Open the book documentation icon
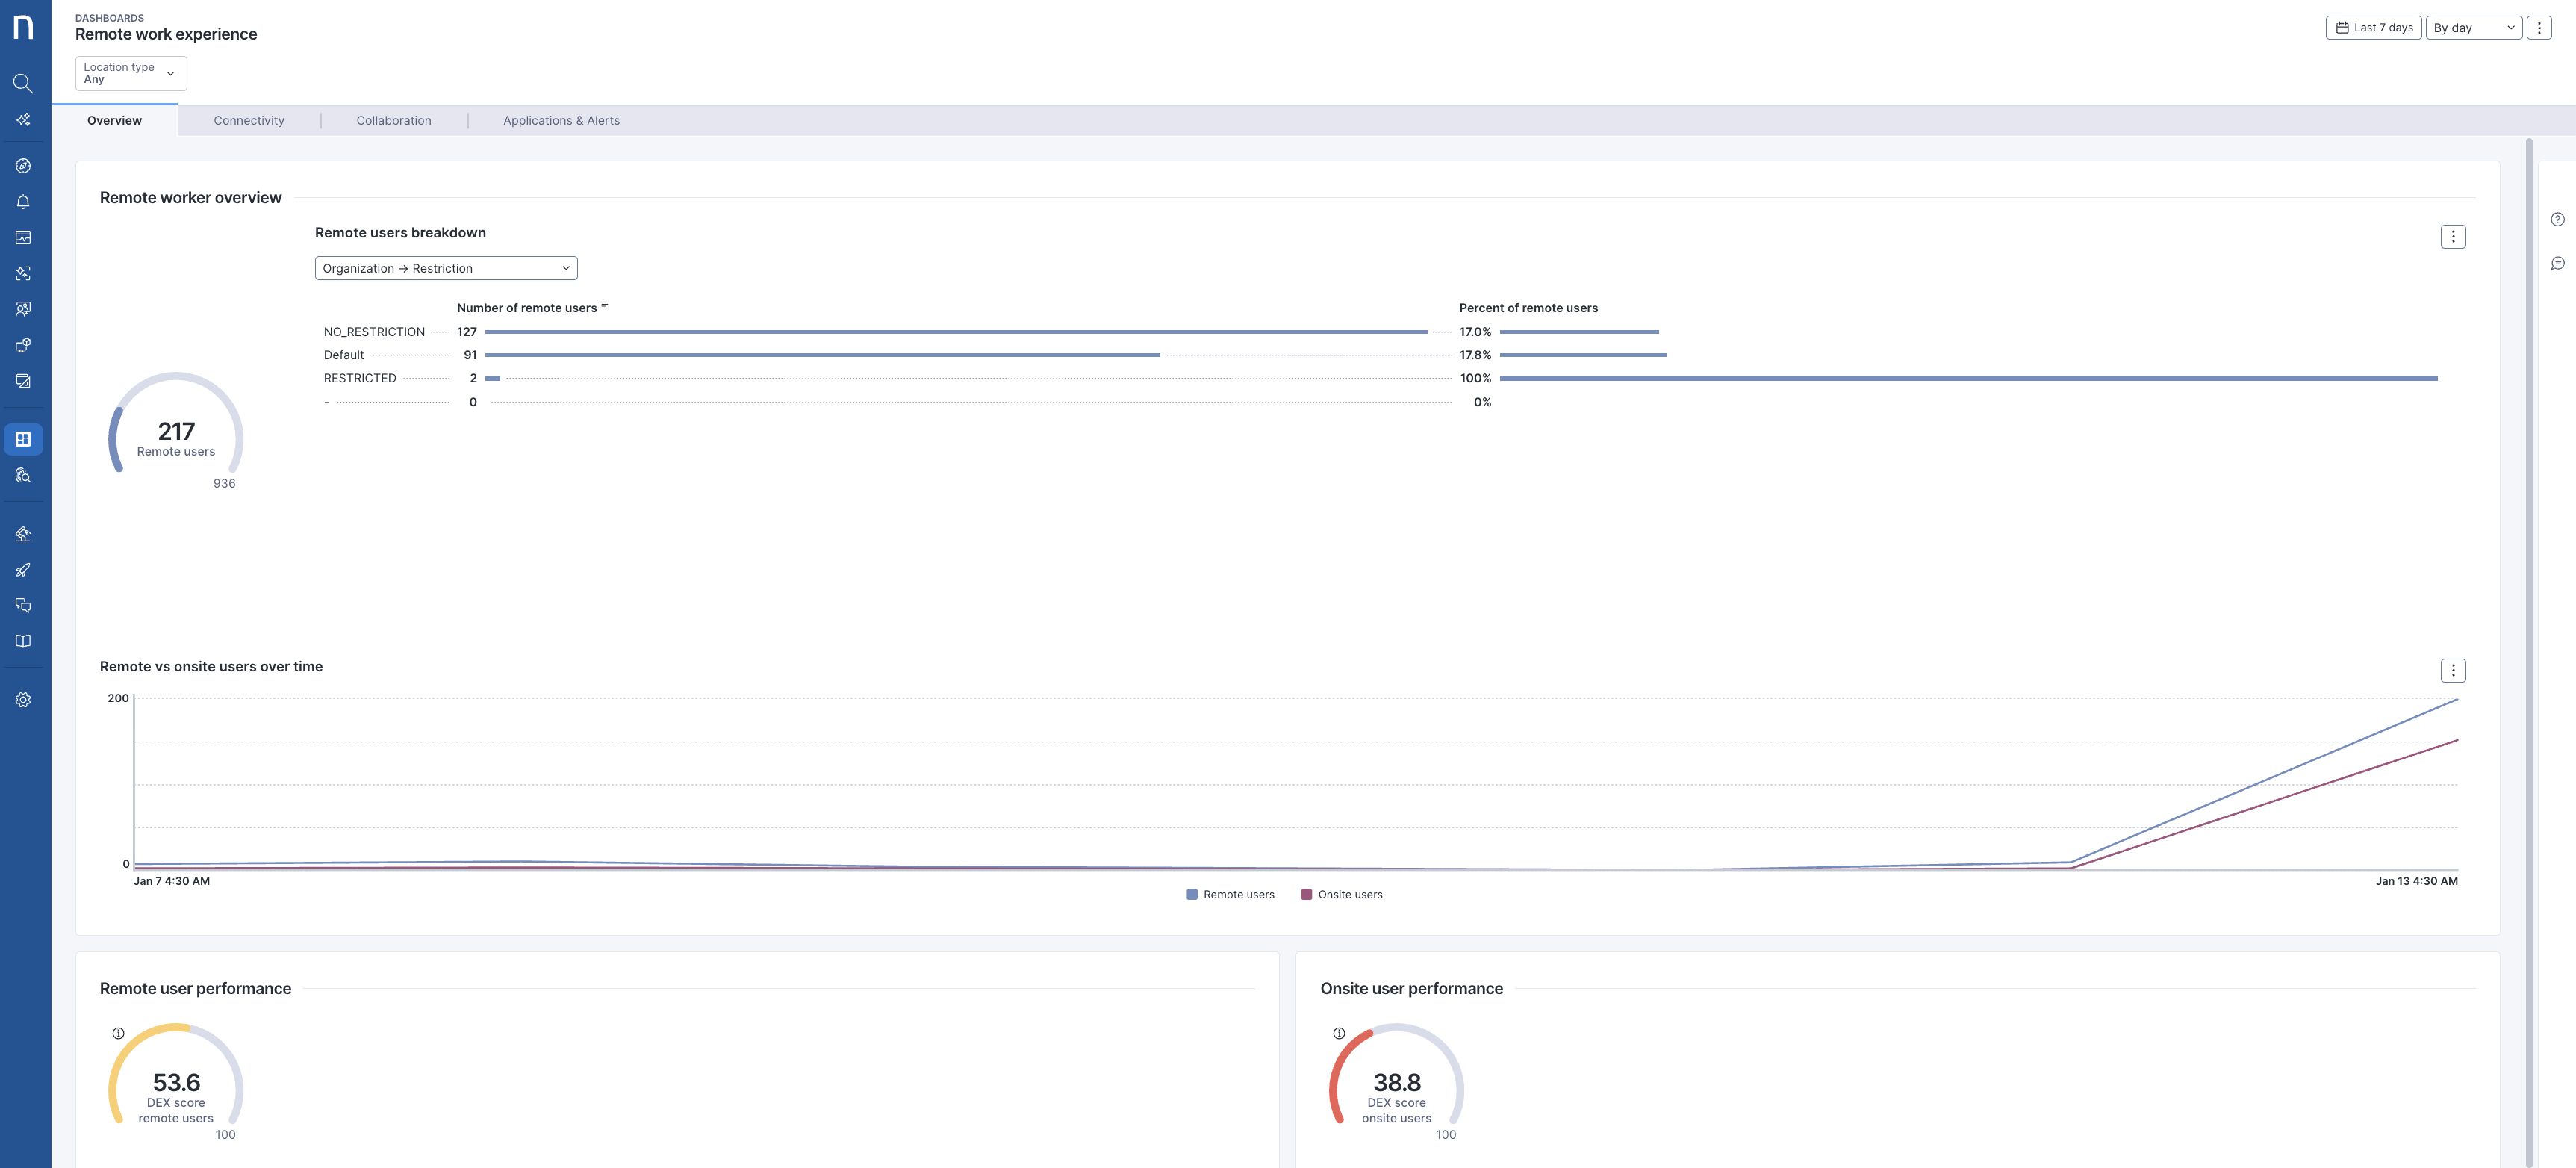The width and height of the screenshot is (2576, 1168). (23, 642)
